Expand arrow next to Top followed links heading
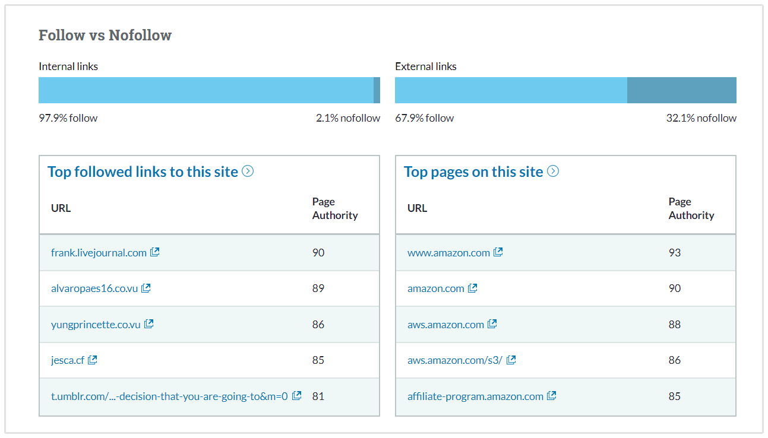Image resolution: width=768 pixels, height=438 pixels. click(x=248, y=172)
